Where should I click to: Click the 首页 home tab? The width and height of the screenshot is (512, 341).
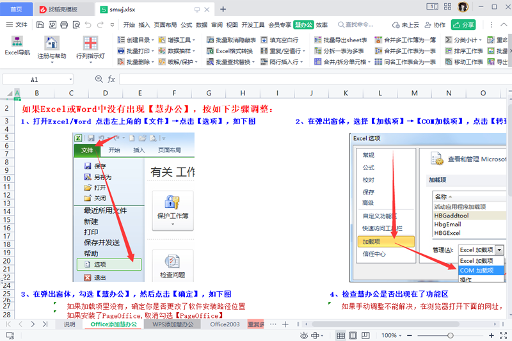17,9
